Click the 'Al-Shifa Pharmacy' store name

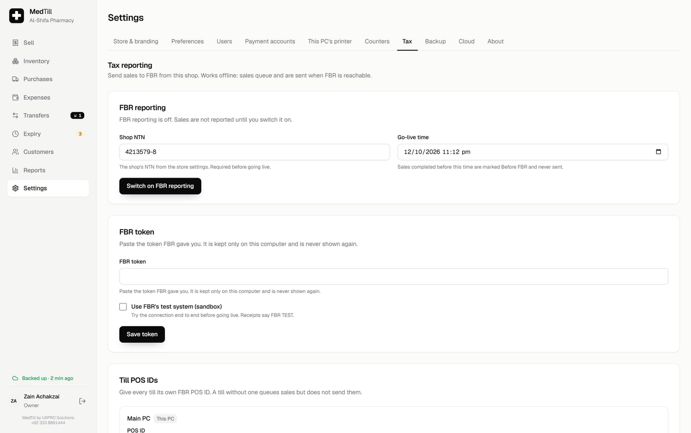click(x=51, y=20)
